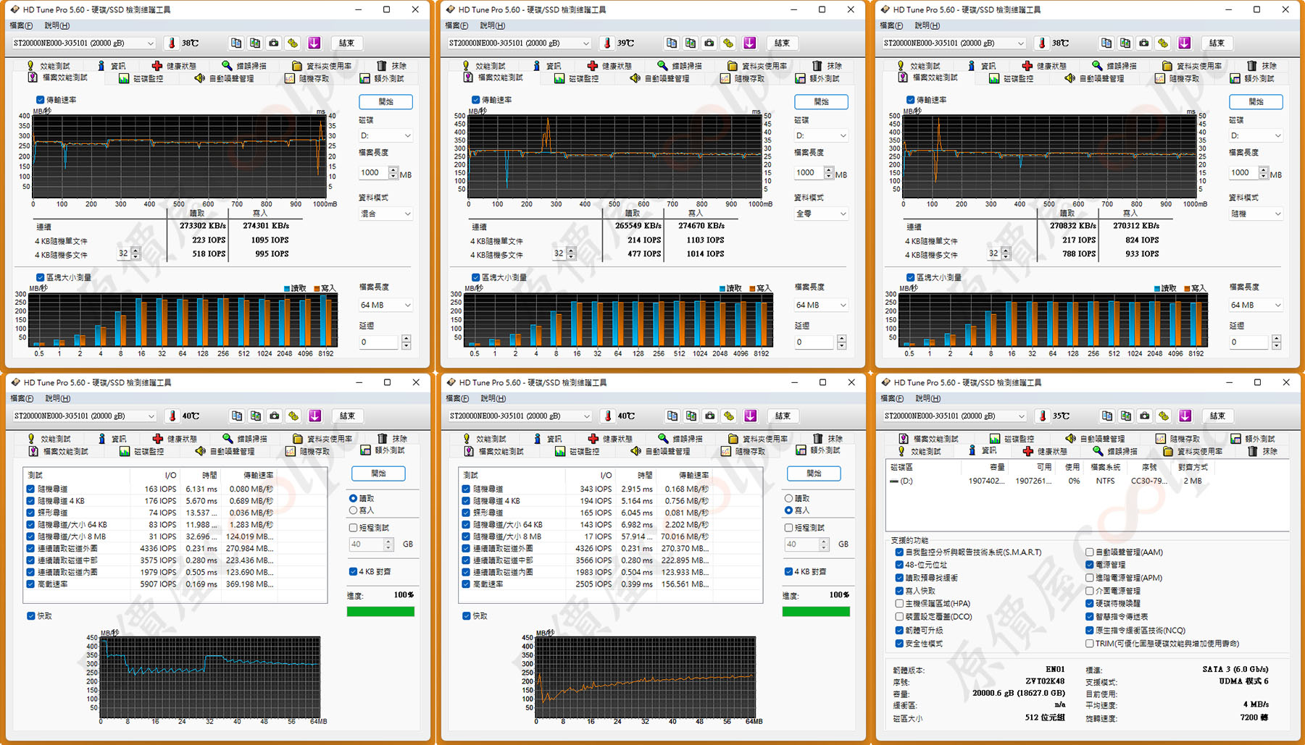Toggle the 快取 checkbox in the bottom-left window
1305x745 pixels.
coord(31,616)
